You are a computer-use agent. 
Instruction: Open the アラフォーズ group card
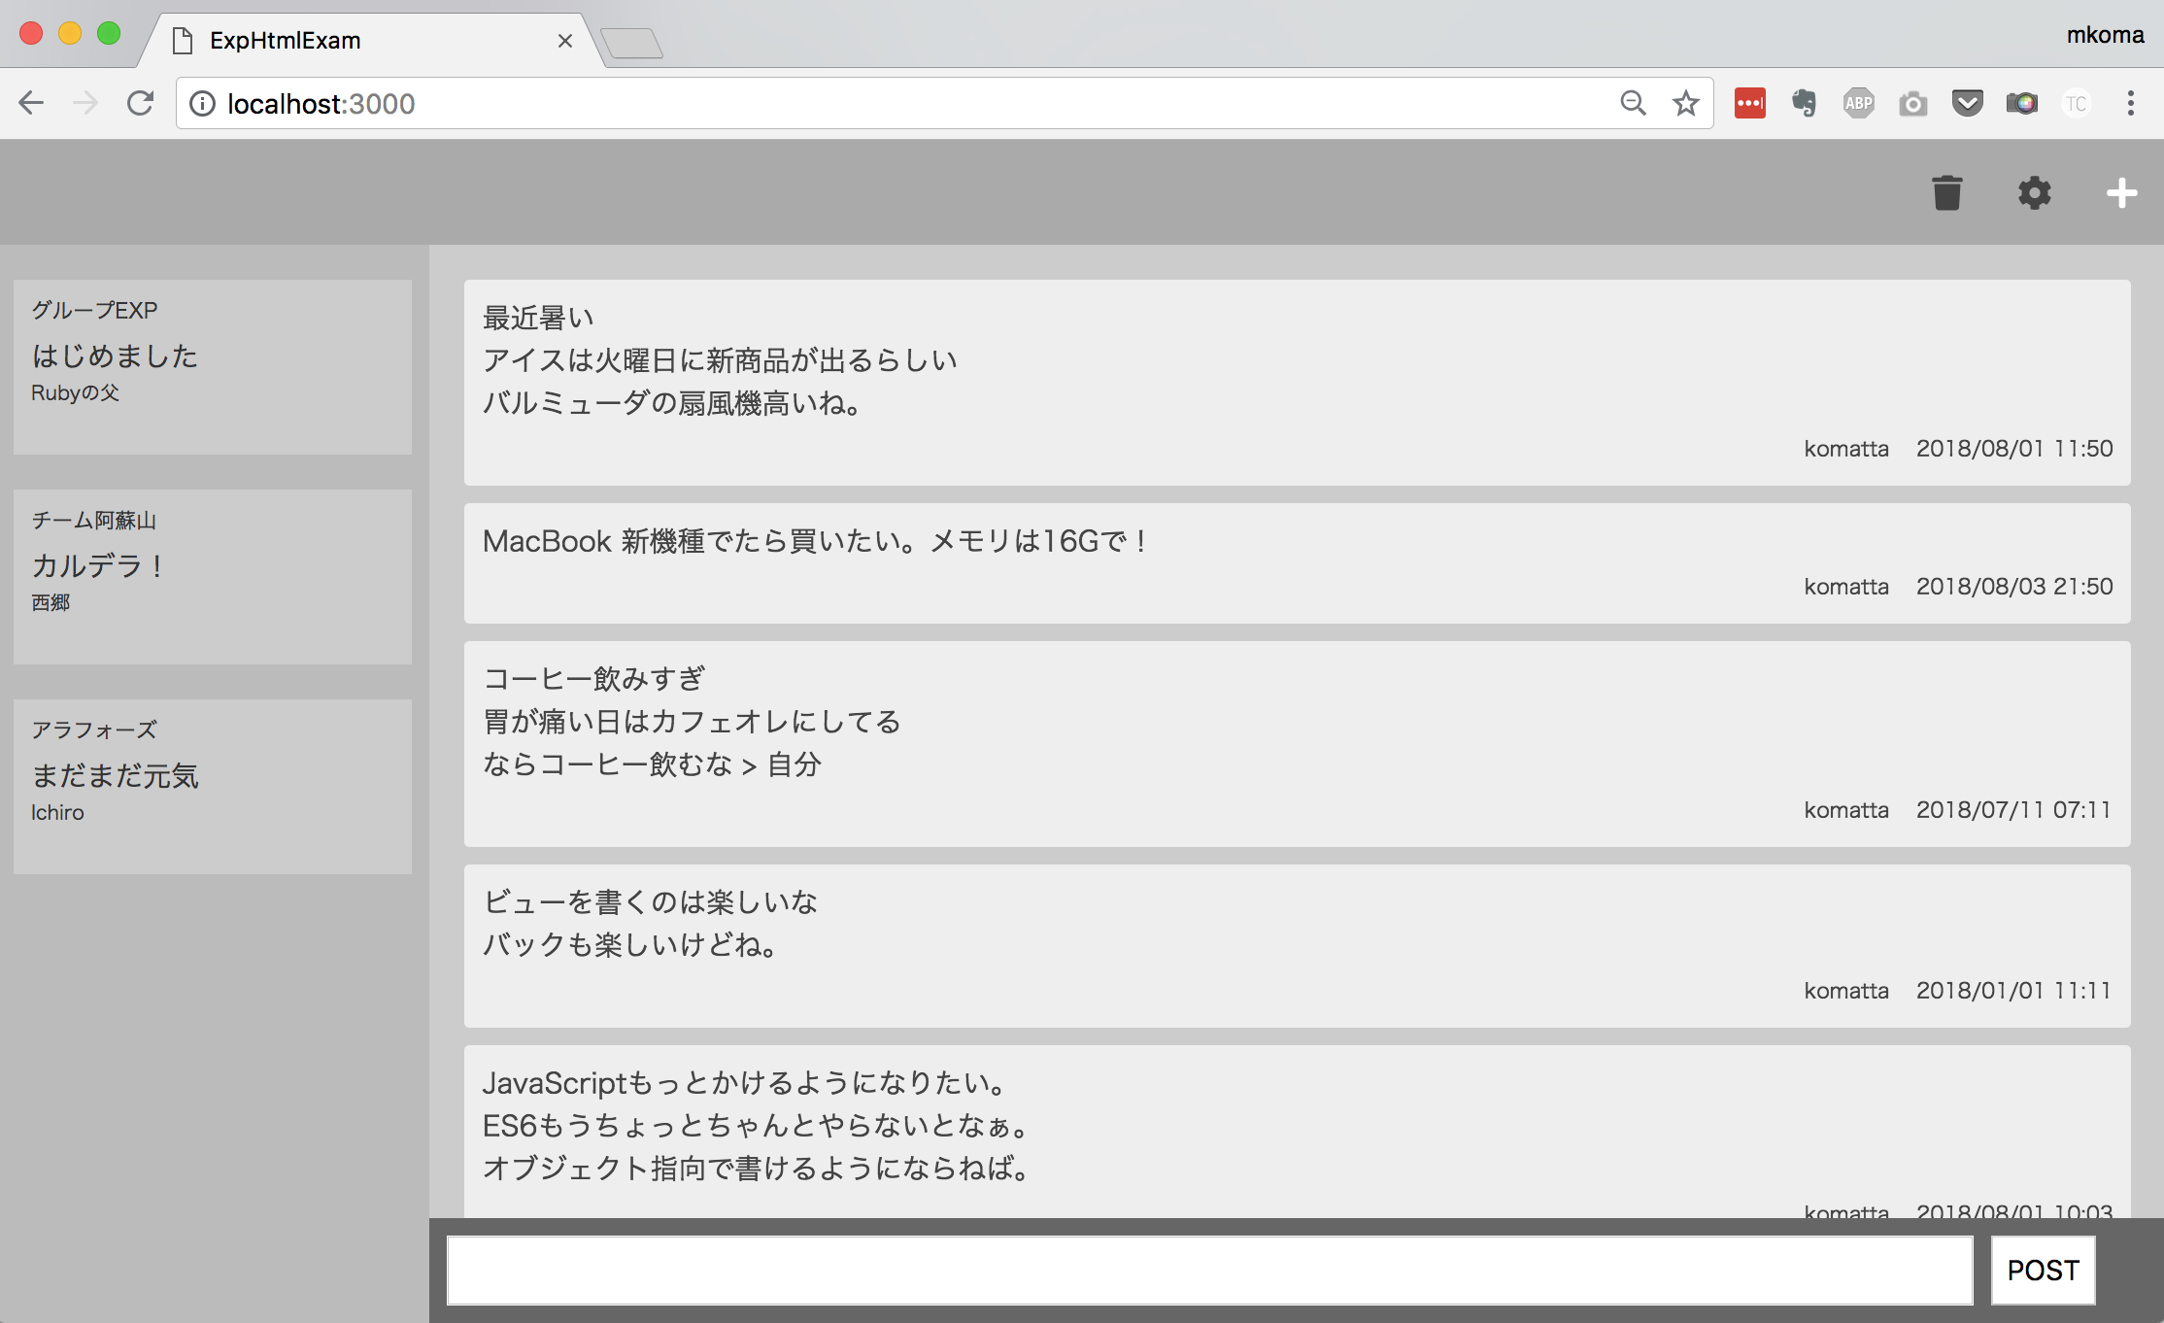pyautogui.click(x=212, y=786)
